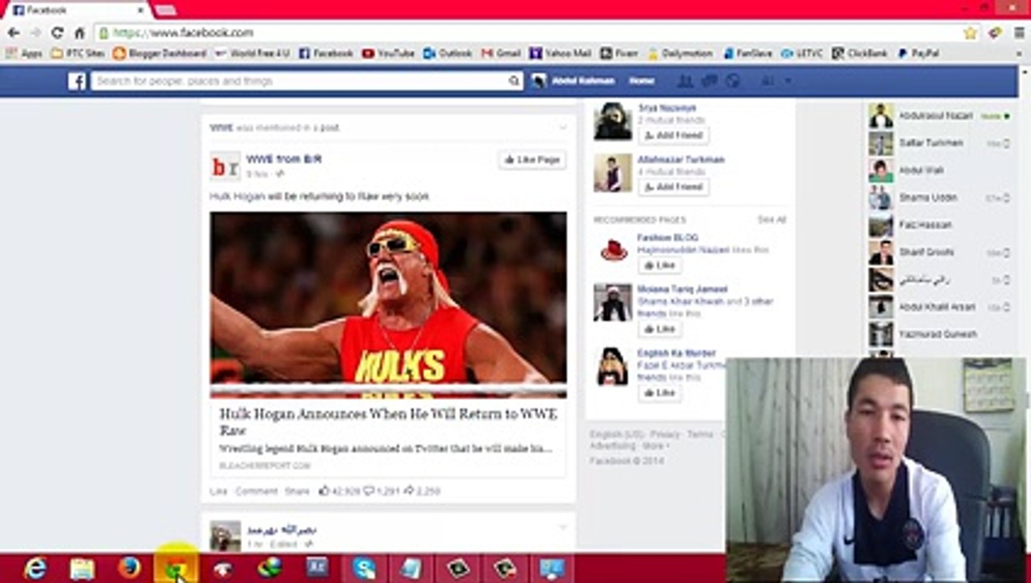This screenshot has height=583, width=1031.
Task: Expand options chevron on WWE post
Action: (x=563, y=127)
